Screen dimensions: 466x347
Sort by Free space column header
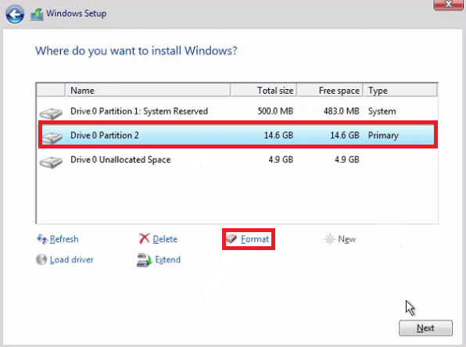click(x=330, y=91)
